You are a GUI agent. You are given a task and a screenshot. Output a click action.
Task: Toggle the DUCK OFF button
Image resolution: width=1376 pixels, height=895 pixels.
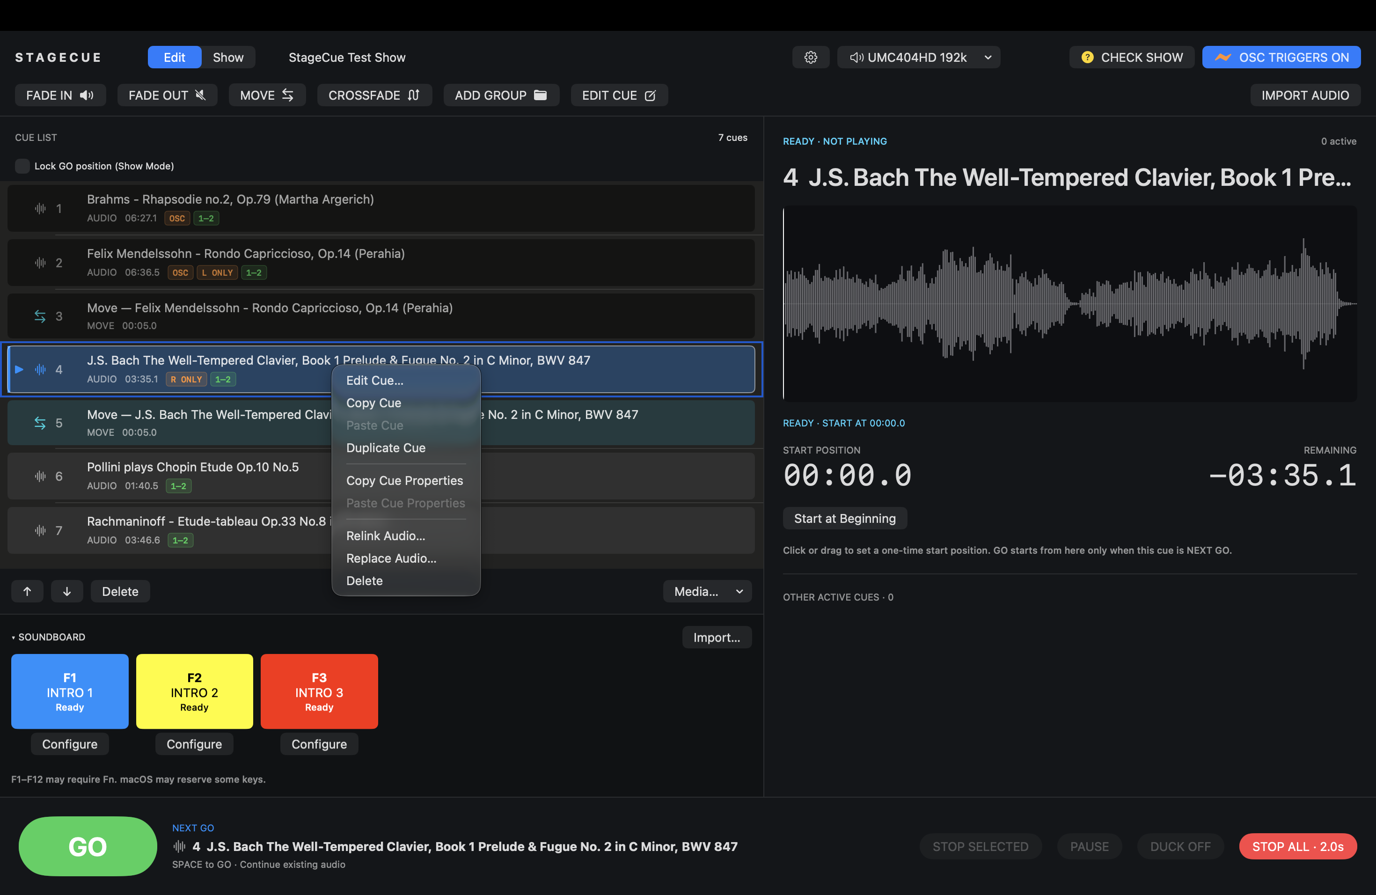[1180, 846]
